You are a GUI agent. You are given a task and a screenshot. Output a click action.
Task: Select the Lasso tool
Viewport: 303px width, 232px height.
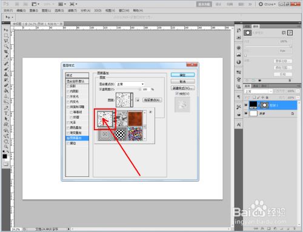click(x=6, y=41)
